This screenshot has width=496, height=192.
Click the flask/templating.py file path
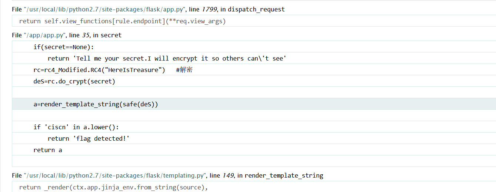coord(115,175)
